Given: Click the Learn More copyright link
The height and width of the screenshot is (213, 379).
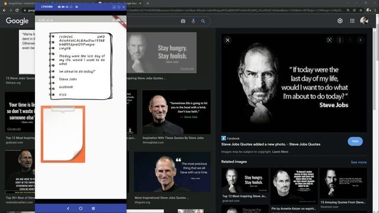Looking at the screenshot, I should click(280, 151).
